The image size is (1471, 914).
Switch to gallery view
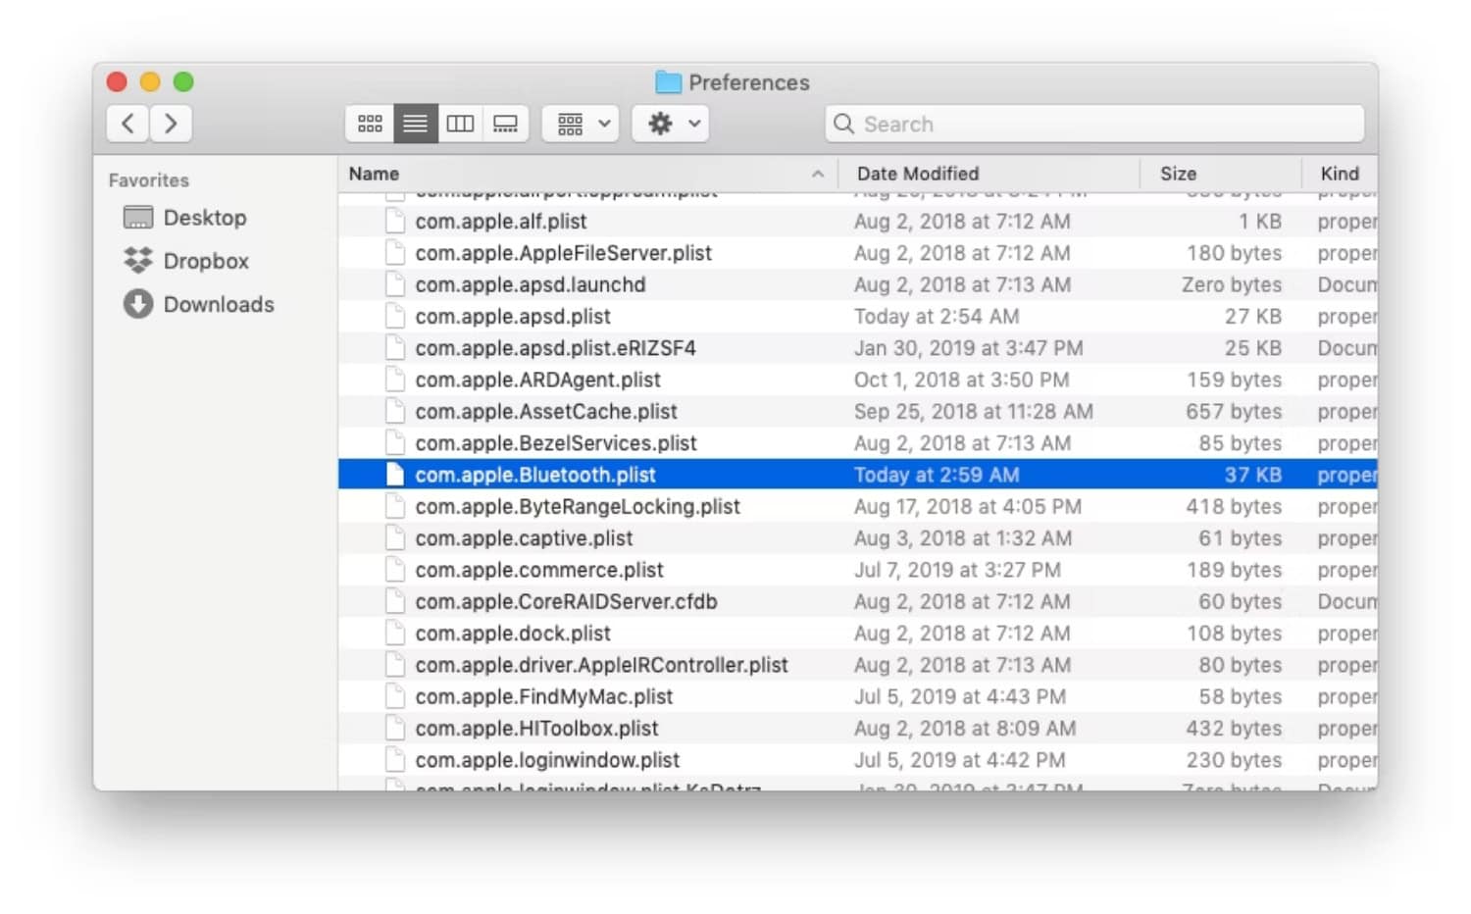click(x=505, y=124)
